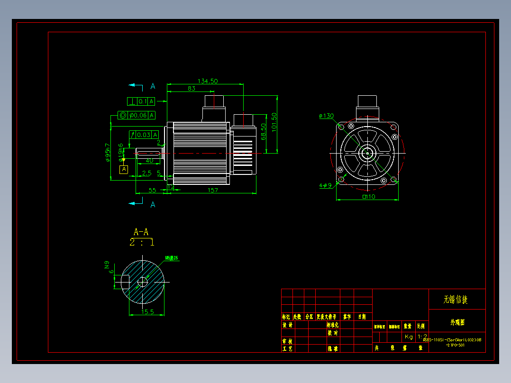Select the lower section arrow label A
Image resolution: width=511 pixels, height=383 pixels.
point(153,205)
